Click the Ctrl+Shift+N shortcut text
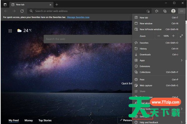Screen dimensions: 187x124 tap(172, 29)
